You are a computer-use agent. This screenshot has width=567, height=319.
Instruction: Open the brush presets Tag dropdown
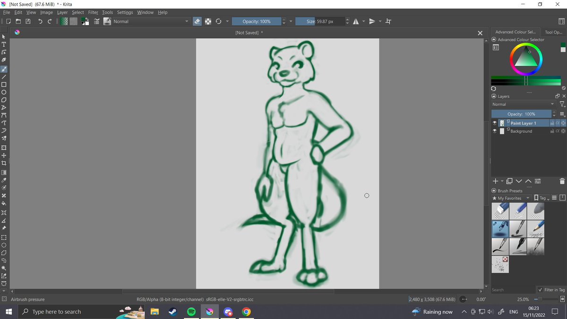coord(542,198)
